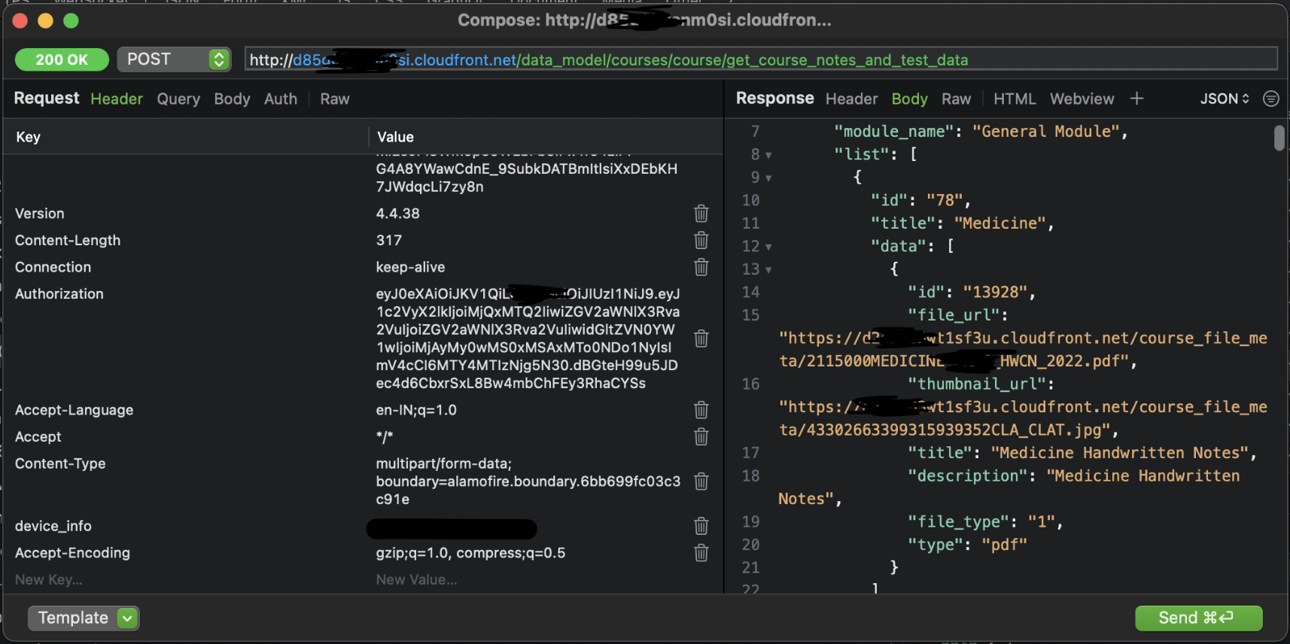Image resolution: width=1290 pixels, height=644 pixels.
Task: Remove the Authorization header via trash icon
Action: click(x=701, y=339)
